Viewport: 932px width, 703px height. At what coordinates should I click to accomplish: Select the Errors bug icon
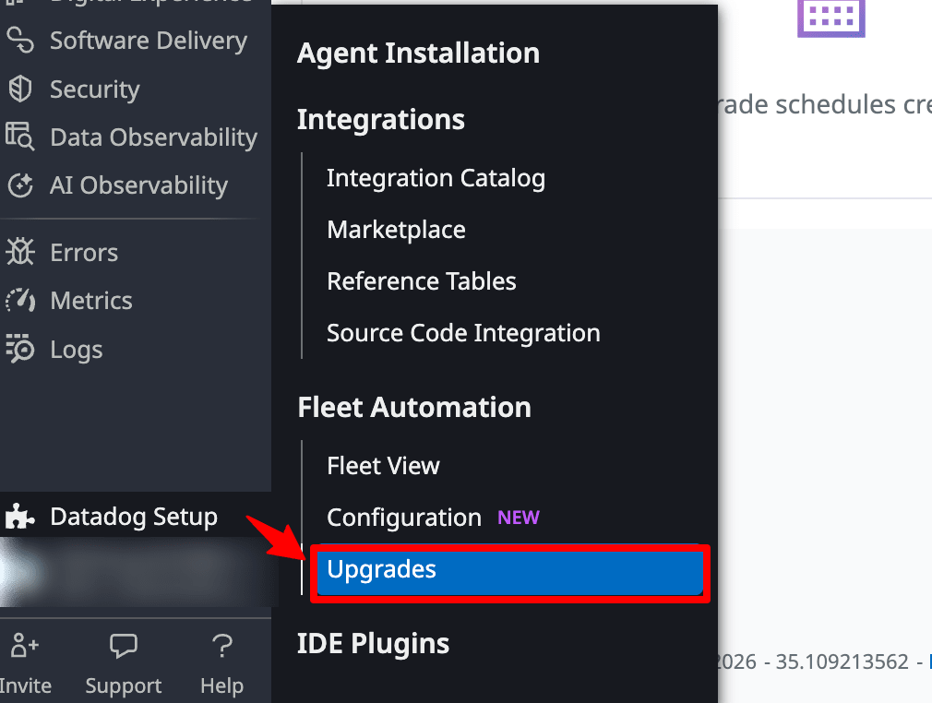point(19,252)
